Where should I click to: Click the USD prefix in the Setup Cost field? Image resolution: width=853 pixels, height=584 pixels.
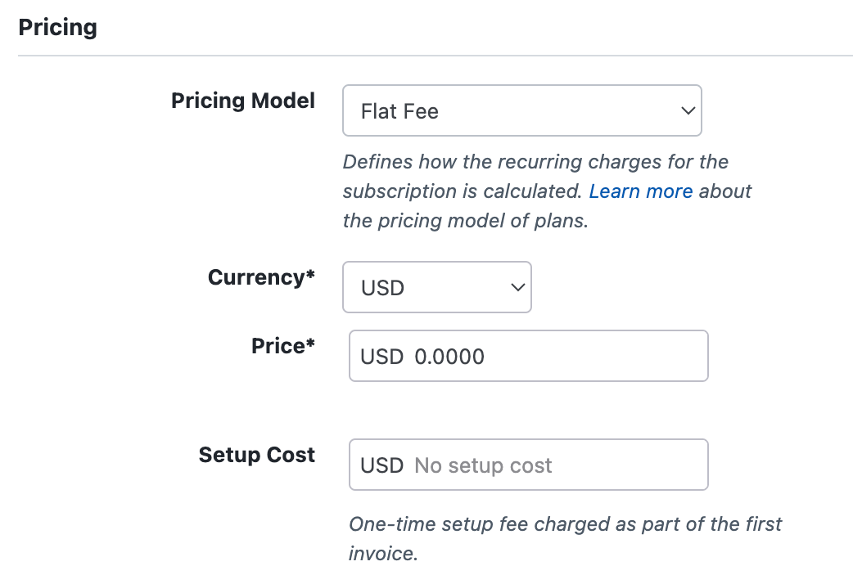pos(381,465)
